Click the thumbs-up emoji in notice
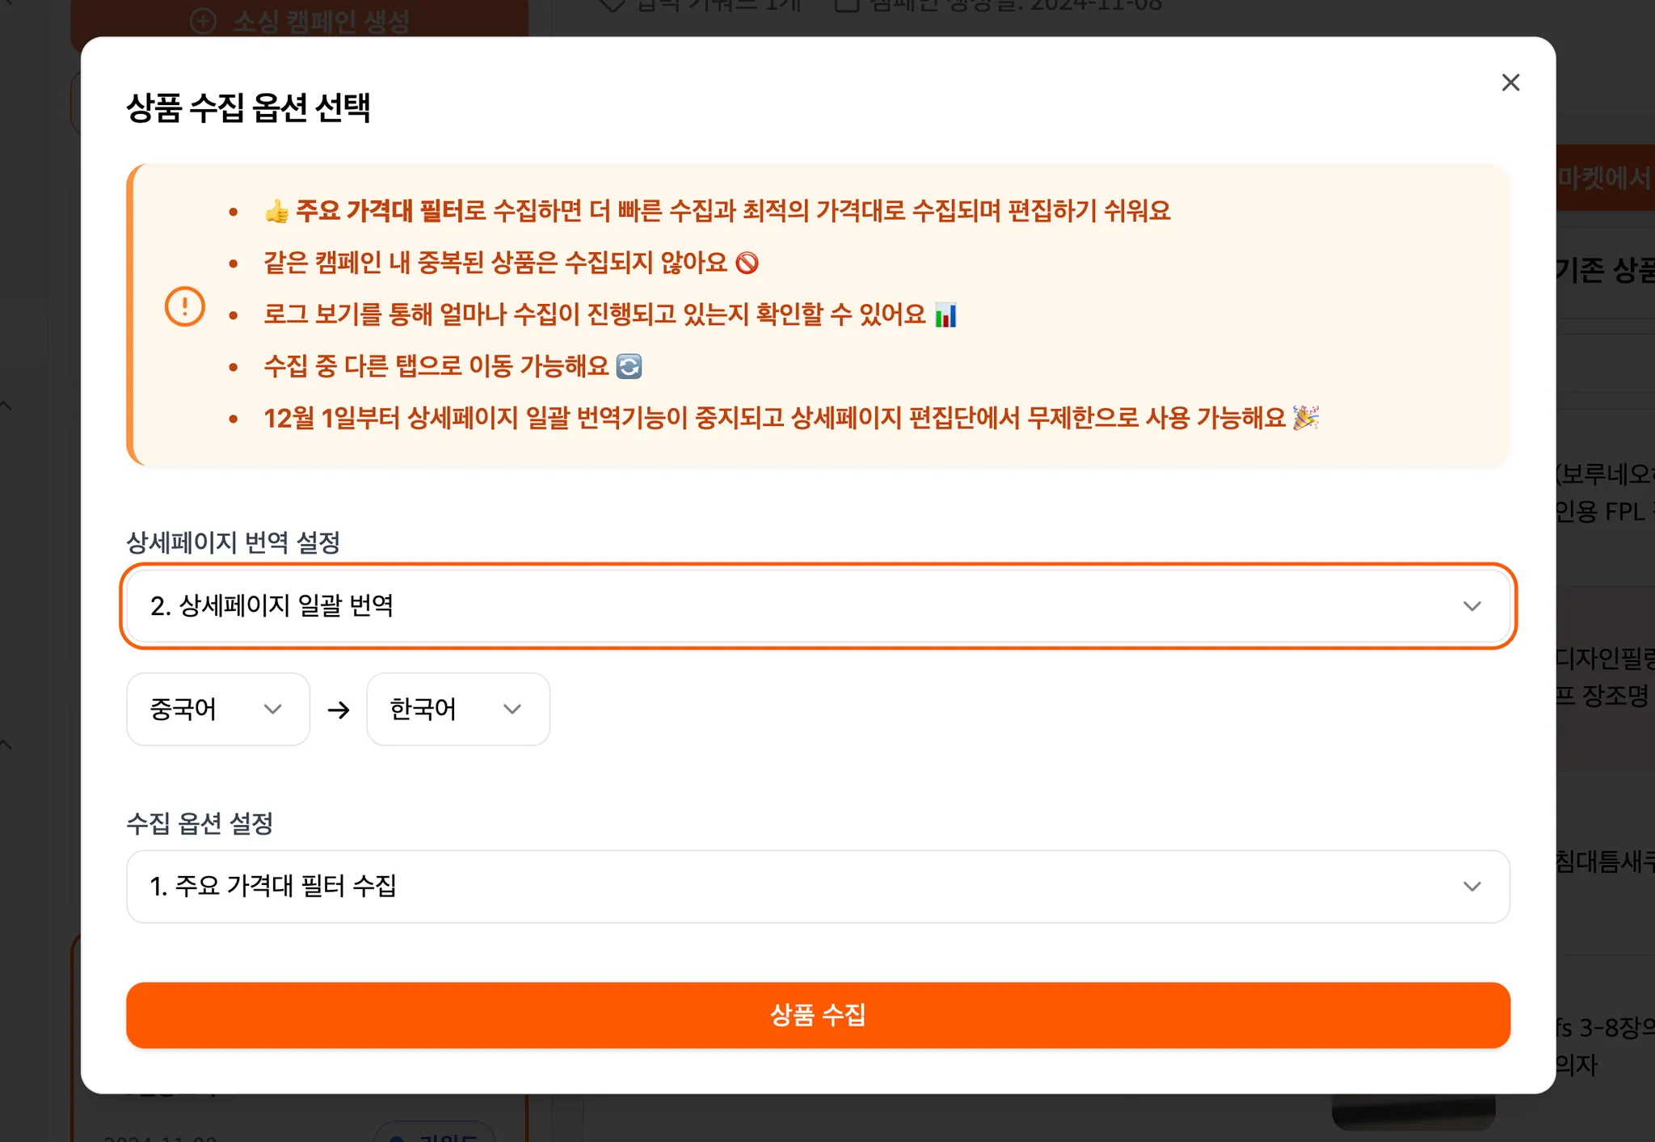Image resolution: width=1655 pixels, height=1142 pixels. [x=276, y=212]
